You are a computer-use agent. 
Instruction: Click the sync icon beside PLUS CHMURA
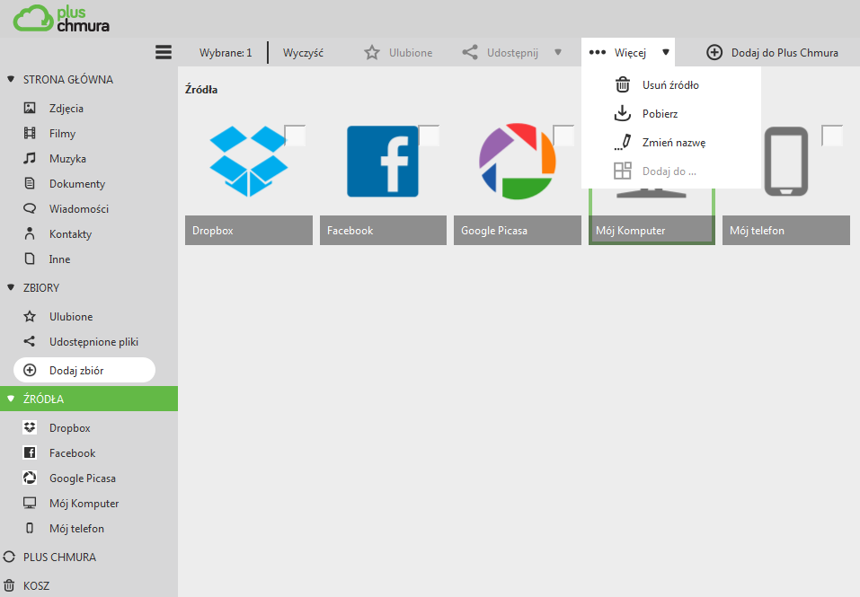coord(9,557)
